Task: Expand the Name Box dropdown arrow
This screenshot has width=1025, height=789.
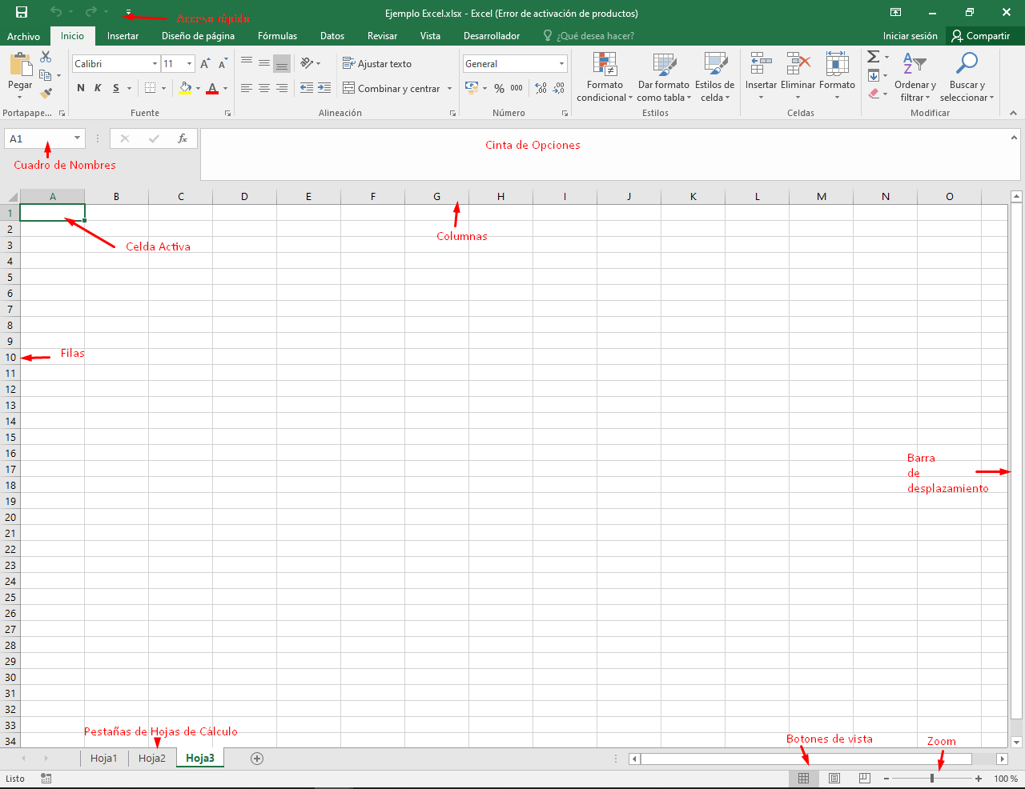Action: click(x=77, y=138)
